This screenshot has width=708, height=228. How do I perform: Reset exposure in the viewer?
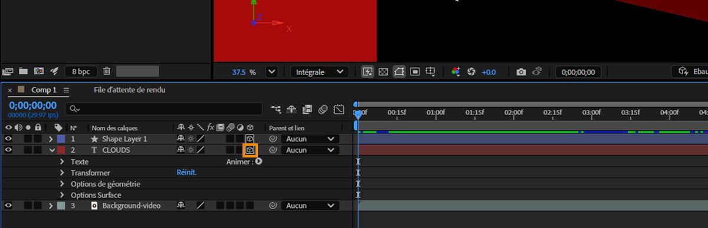pos(471,72)
